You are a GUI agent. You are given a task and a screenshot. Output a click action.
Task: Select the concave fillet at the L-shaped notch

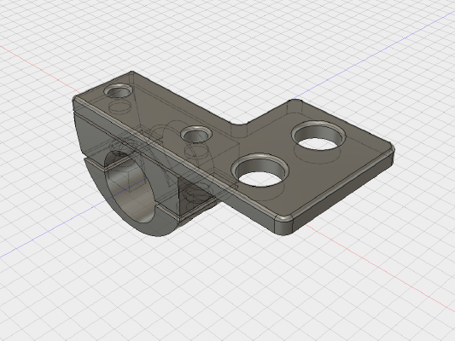point(239,131)
